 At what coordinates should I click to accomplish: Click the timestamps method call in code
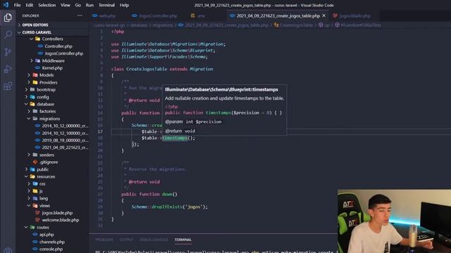[x=175, y=138]
